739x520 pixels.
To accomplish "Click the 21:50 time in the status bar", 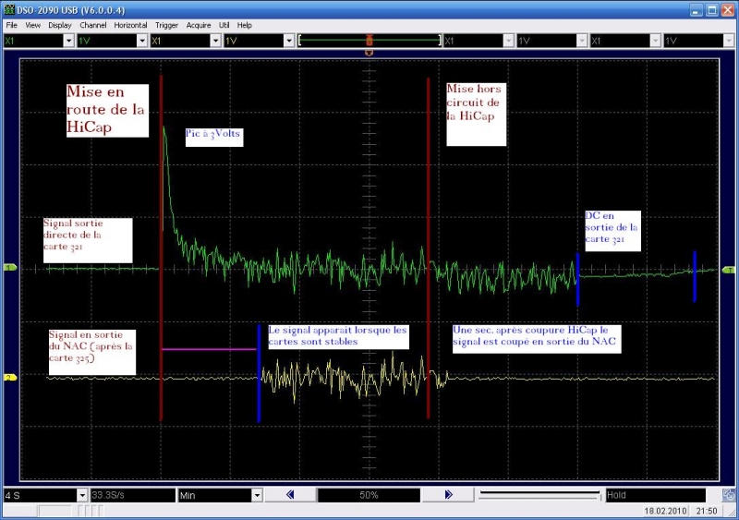I will 707,511.
